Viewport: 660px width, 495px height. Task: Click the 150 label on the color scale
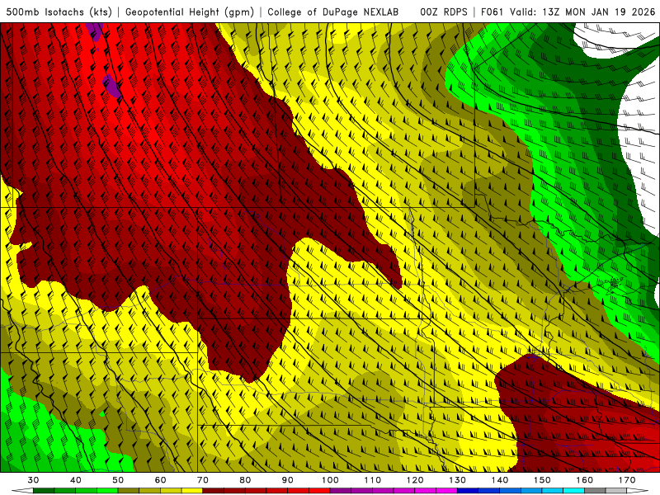click(542, 480)
